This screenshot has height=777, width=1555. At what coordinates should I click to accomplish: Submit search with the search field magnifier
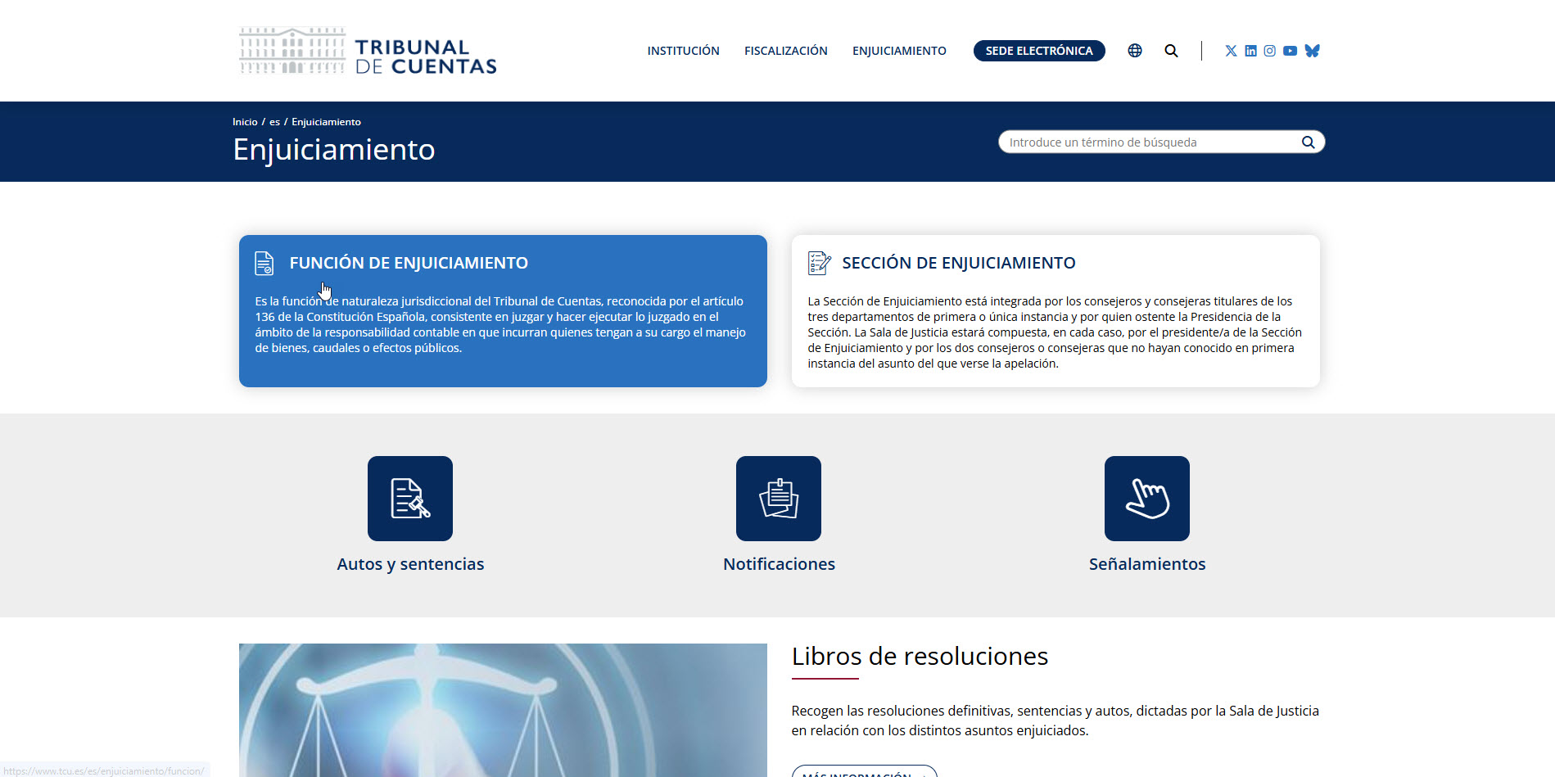click(x=1308, y=142)
